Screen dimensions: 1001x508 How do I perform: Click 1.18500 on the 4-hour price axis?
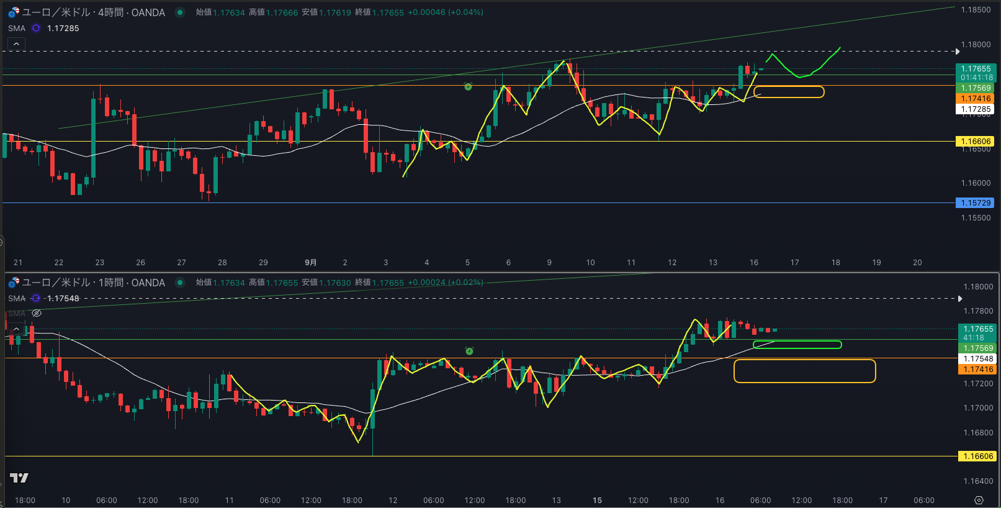coord(976,10)
